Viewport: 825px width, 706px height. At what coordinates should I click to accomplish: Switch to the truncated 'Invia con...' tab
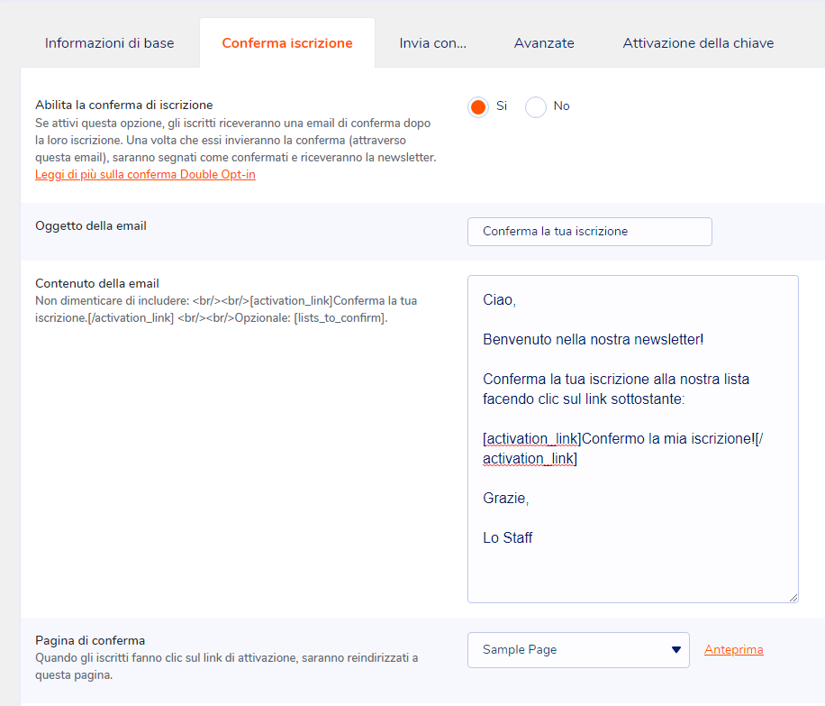[432, 43]
